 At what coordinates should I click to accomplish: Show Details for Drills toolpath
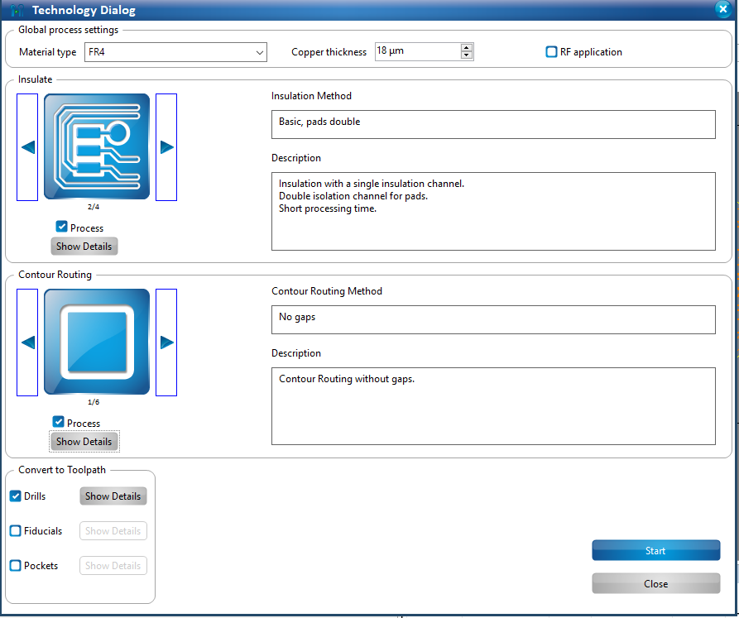[113, 496]
